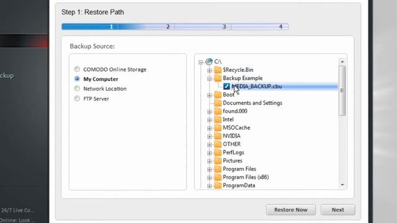Select Network Location radio button

click(x=77, y=89)
